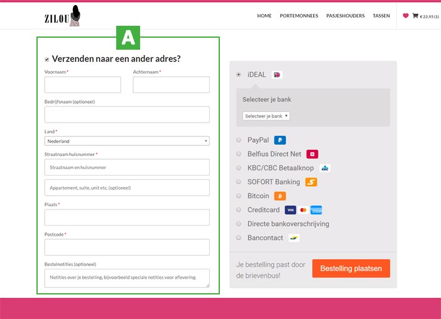Screen dimensions: 441x319
Task: Open the shopping cart icon
Action: (x=415, y=16)
